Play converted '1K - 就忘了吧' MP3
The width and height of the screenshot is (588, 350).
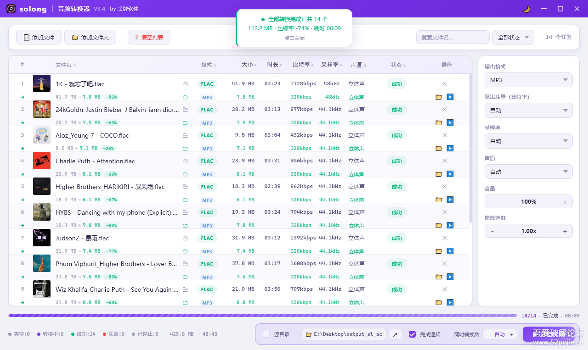(x=450, y=97)
